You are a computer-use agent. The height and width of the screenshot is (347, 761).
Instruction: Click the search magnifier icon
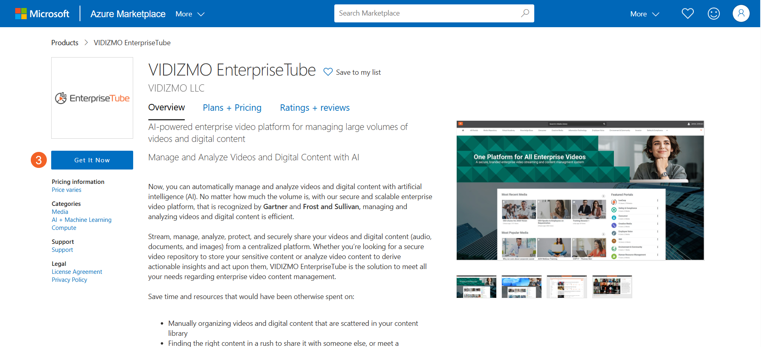pos(525,13)
